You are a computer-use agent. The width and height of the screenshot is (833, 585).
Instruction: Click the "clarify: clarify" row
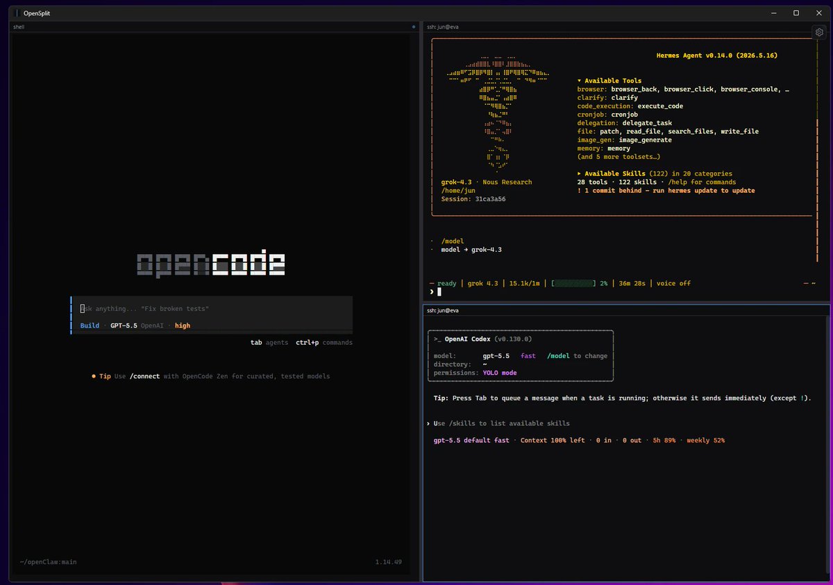(x=607, y=98)
